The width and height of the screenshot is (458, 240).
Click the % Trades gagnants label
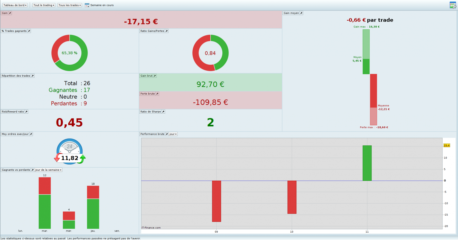tap(14, 31)
